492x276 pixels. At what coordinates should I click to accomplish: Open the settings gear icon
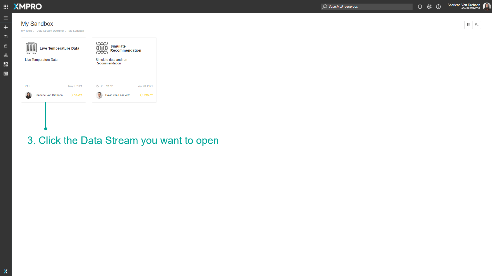click(x=429, y=7)
